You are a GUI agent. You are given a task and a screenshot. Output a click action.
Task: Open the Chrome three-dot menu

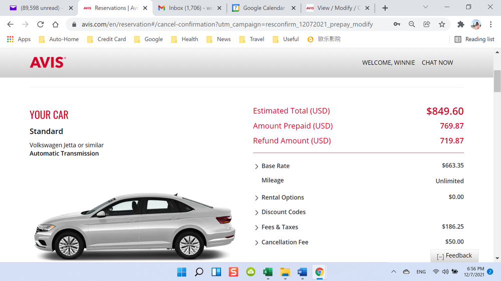[491, 24]
